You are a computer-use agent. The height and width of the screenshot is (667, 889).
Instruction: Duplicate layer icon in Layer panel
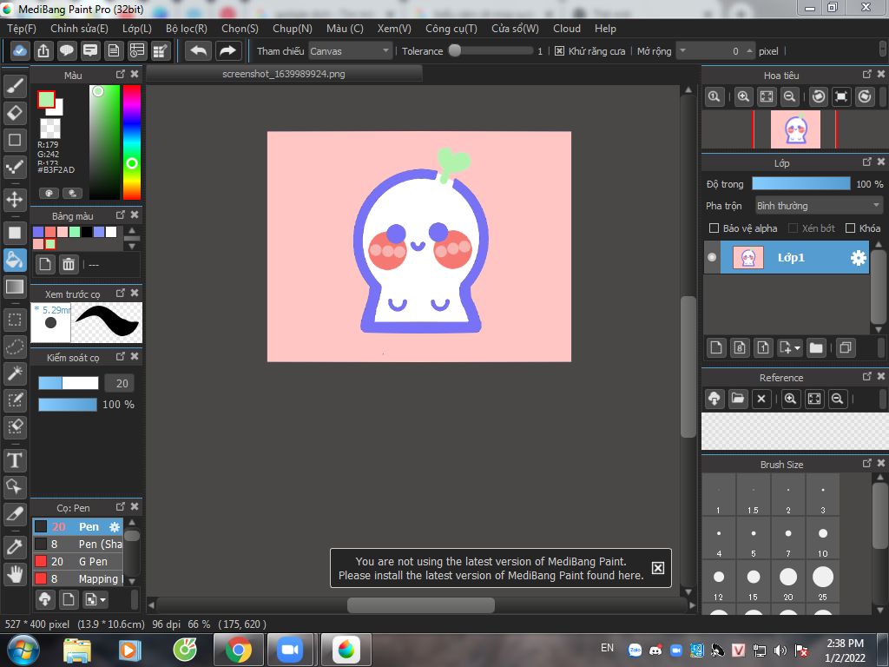coord(845,347)
